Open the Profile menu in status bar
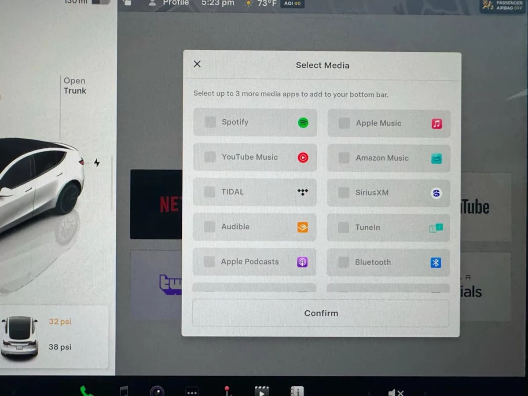The height and width of the screenshot is (396, 528). [170, 4]
